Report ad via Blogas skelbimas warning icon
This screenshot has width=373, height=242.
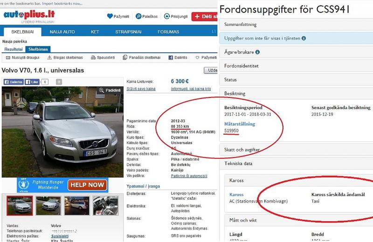click(x=49, y=58)
